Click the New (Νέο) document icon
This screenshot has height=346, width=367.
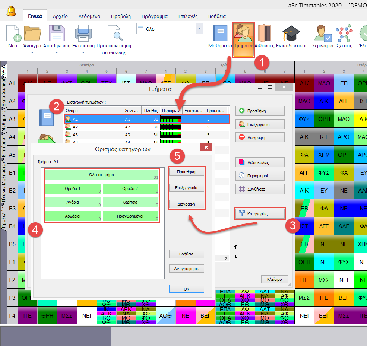click(13, 34)
